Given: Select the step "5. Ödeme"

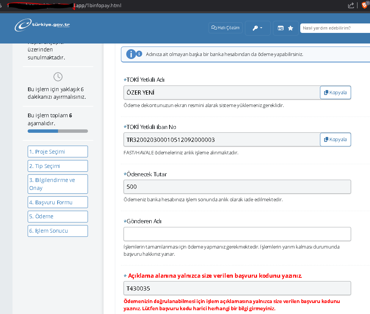Looking at the screenshot, I should pyautogui.click(x=58, y=216).
